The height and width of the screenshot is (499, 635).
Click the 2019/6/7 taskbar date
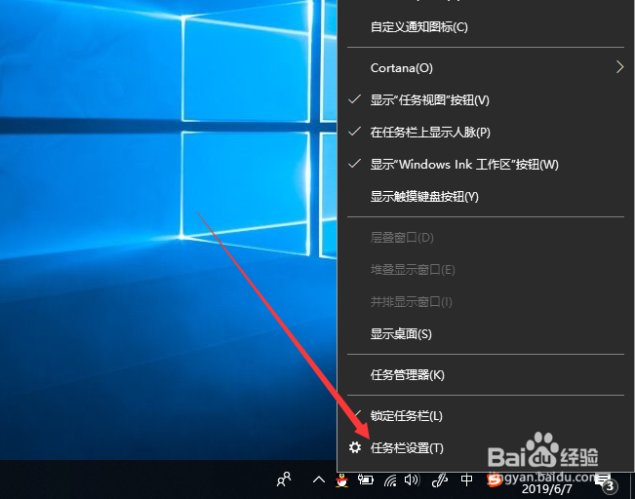point(546,489)
